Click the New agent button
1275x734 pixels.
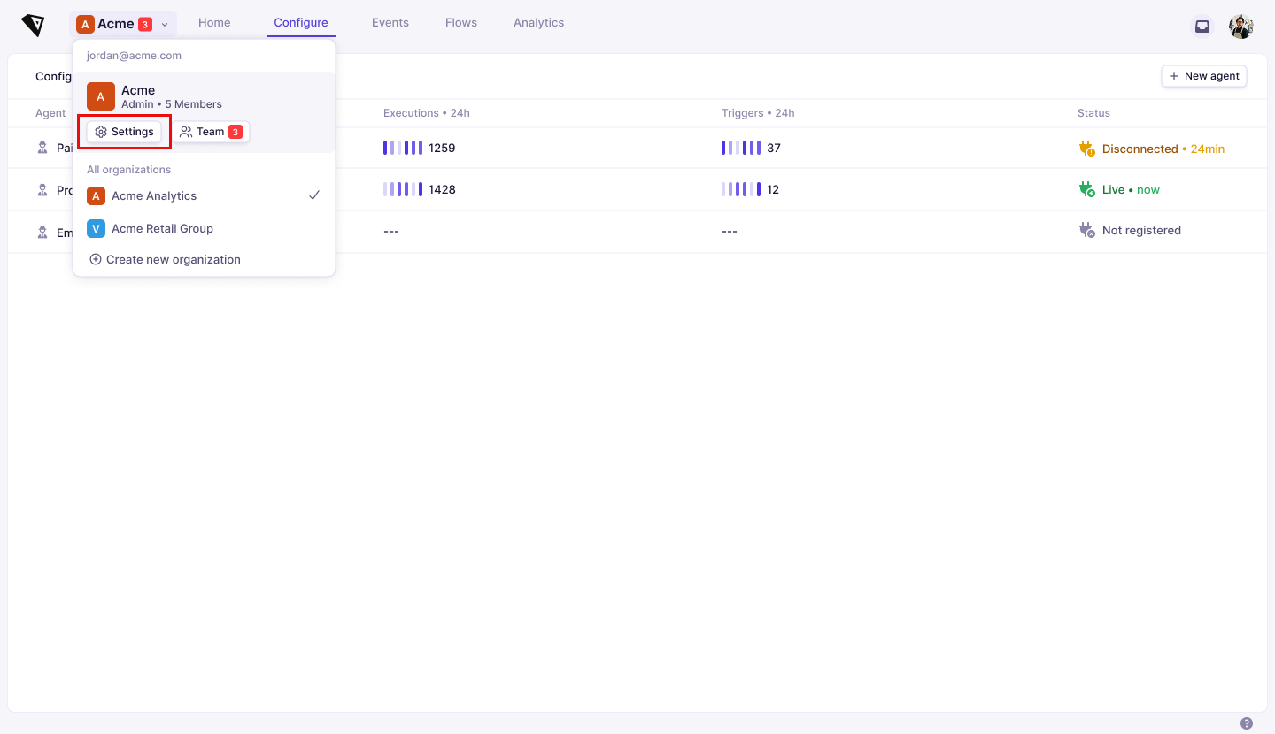pyautogui.click(x=1204, y=76)
